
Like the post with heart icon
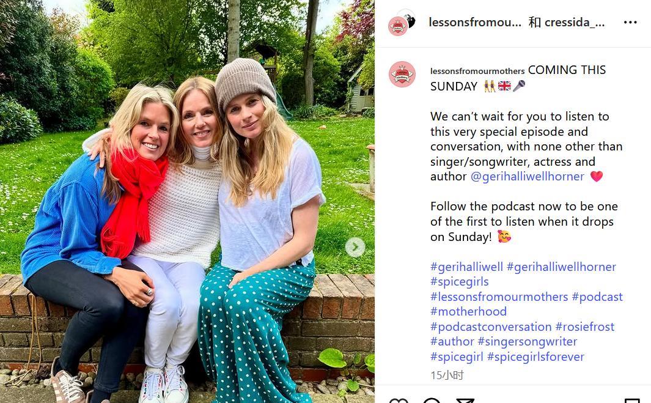tap(399, 401)
